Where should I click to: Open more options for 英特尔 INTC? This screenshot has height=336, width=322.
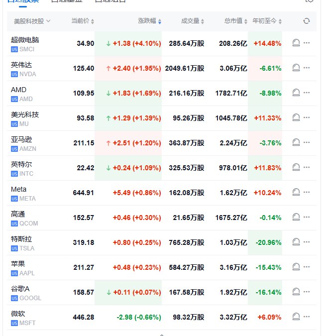pyautogui.click(x=307, y=168)
